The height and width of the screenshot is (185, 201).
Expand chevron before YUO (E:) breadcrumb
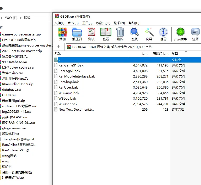point(2,18)
